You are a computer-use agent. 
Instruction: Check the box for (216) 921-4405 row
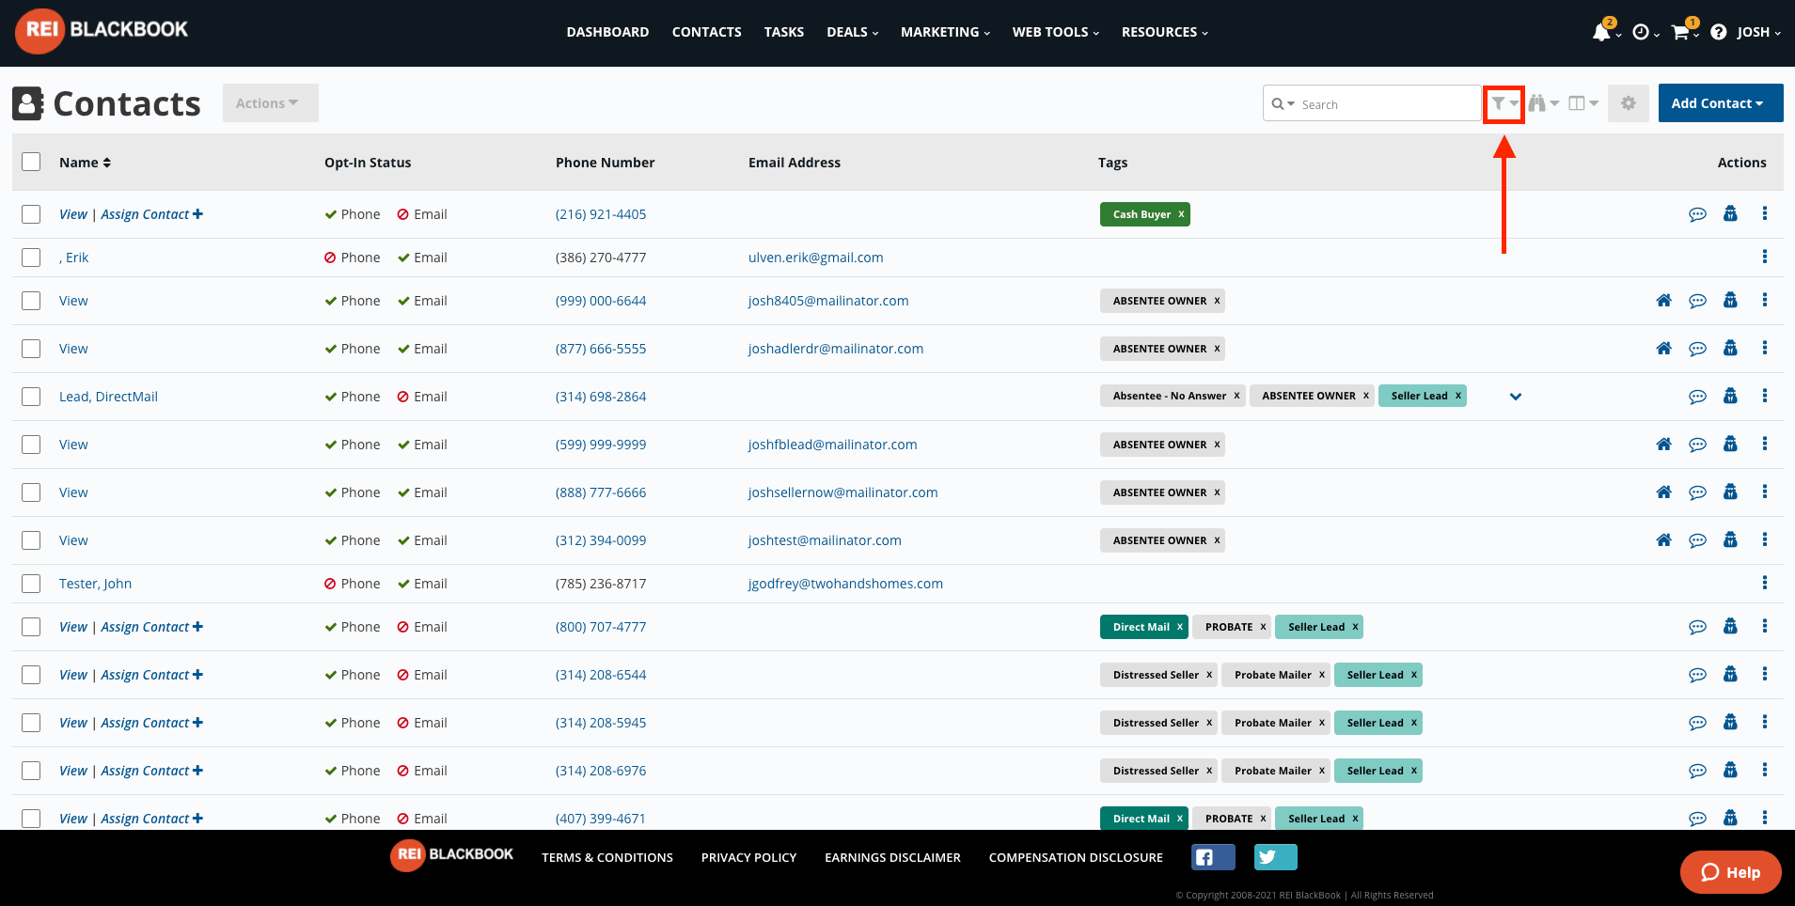click(31, 214)
